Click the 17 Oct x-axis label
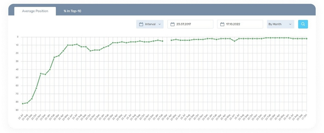324x133 pixels. pos(305,116)
